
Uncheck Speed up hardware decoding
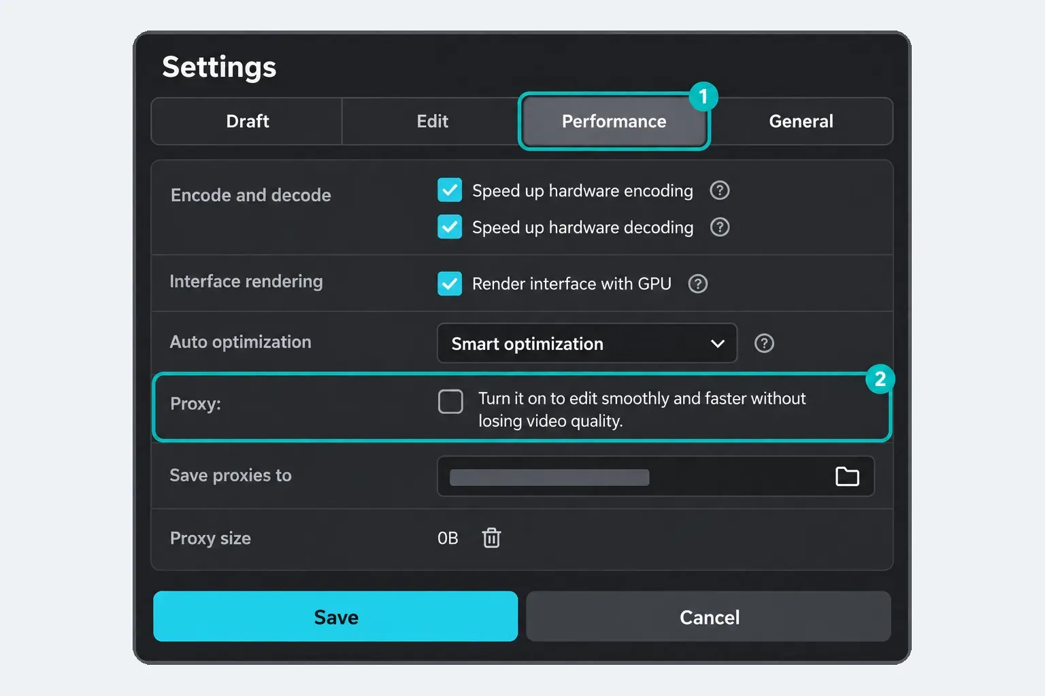(450, 227)
